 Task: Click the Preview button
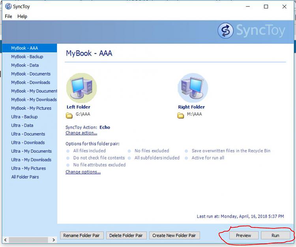[244, 236]
